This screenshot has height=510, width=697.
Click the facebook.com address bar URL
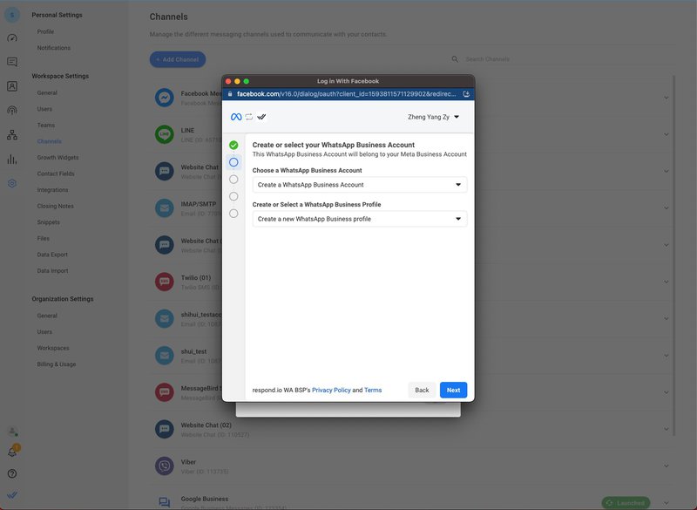coord(346,94)
